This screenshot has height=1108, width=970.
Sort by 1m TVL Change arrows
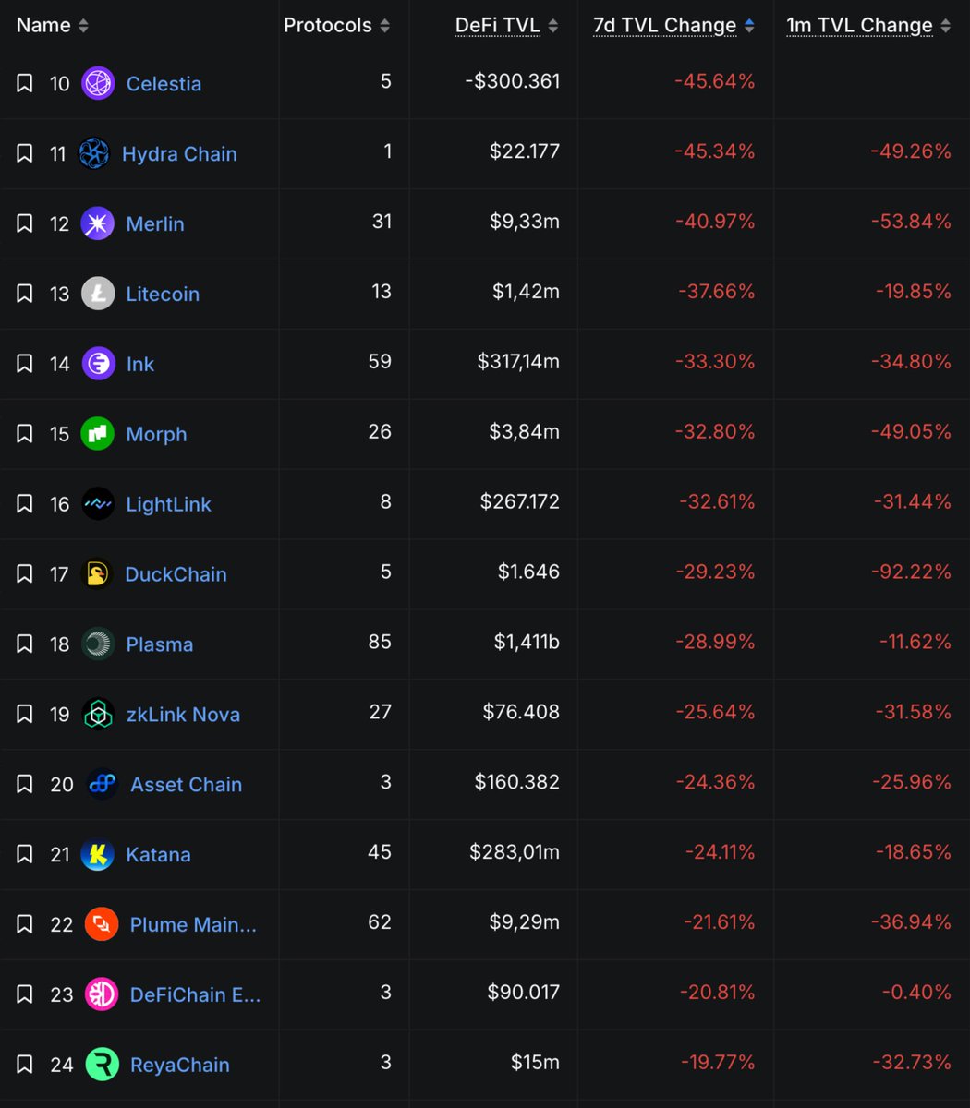945,26
